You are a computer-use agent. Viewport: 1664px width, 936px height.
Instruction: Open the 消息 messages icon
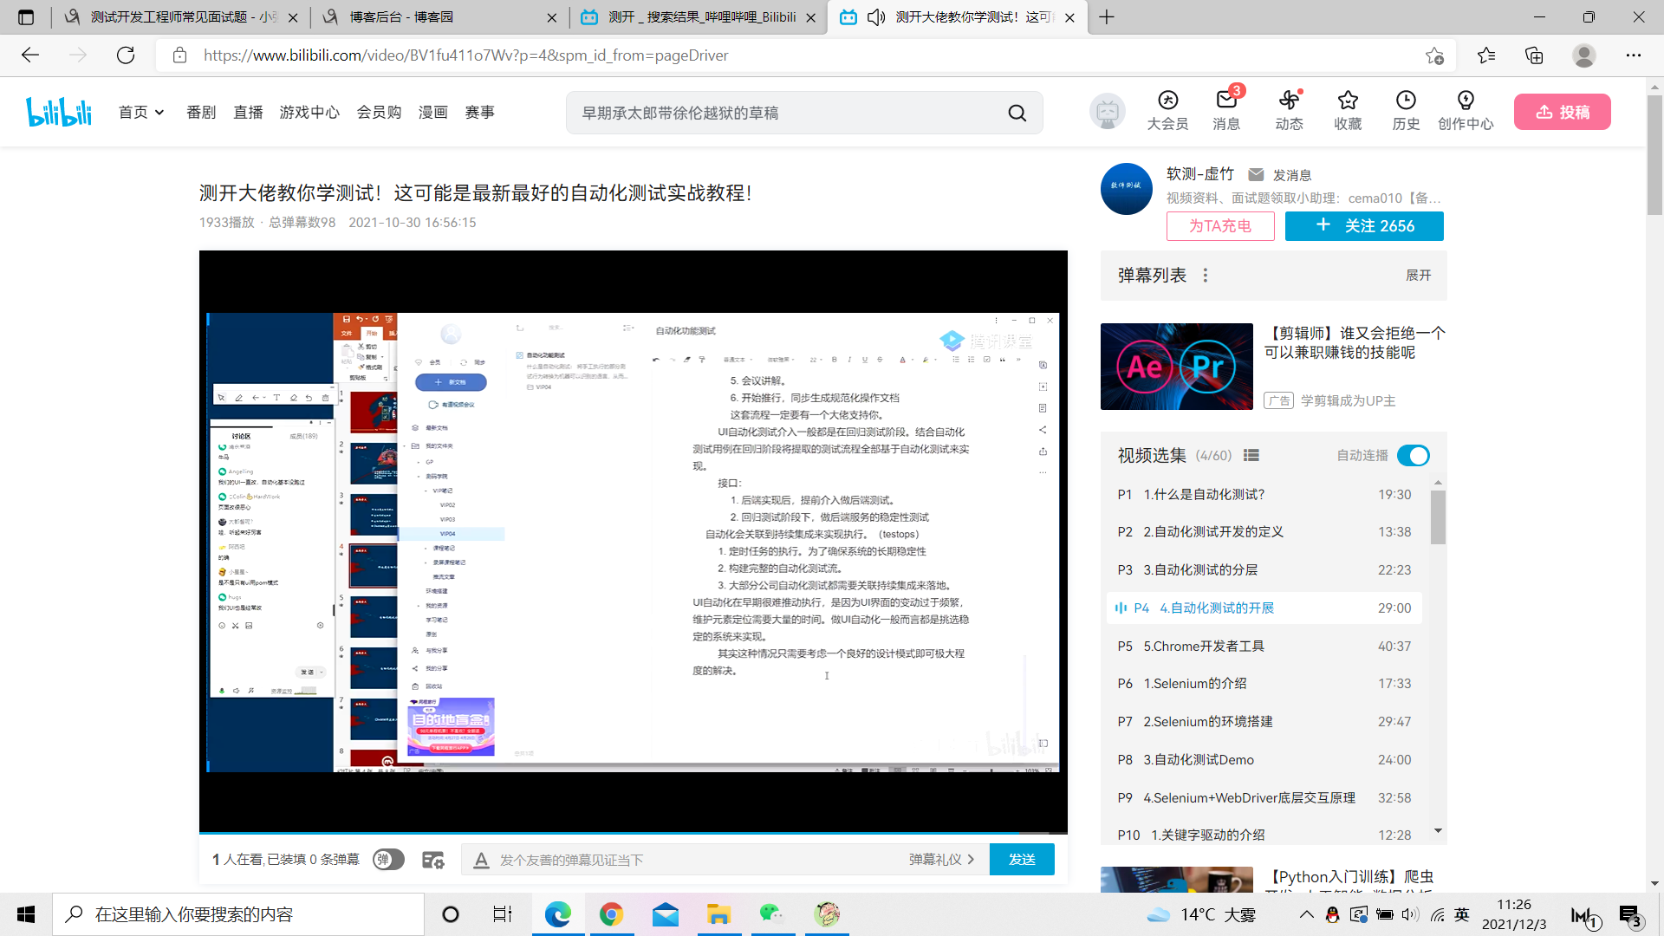1225,101
